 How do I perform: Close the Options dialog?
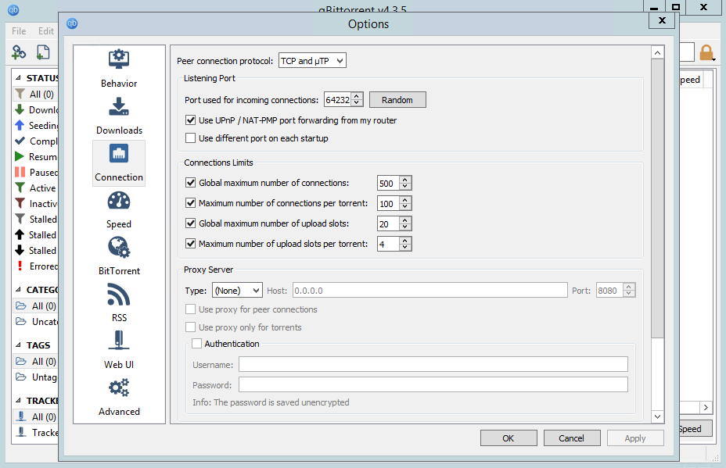pyautogui.click(x=662, y=20)
